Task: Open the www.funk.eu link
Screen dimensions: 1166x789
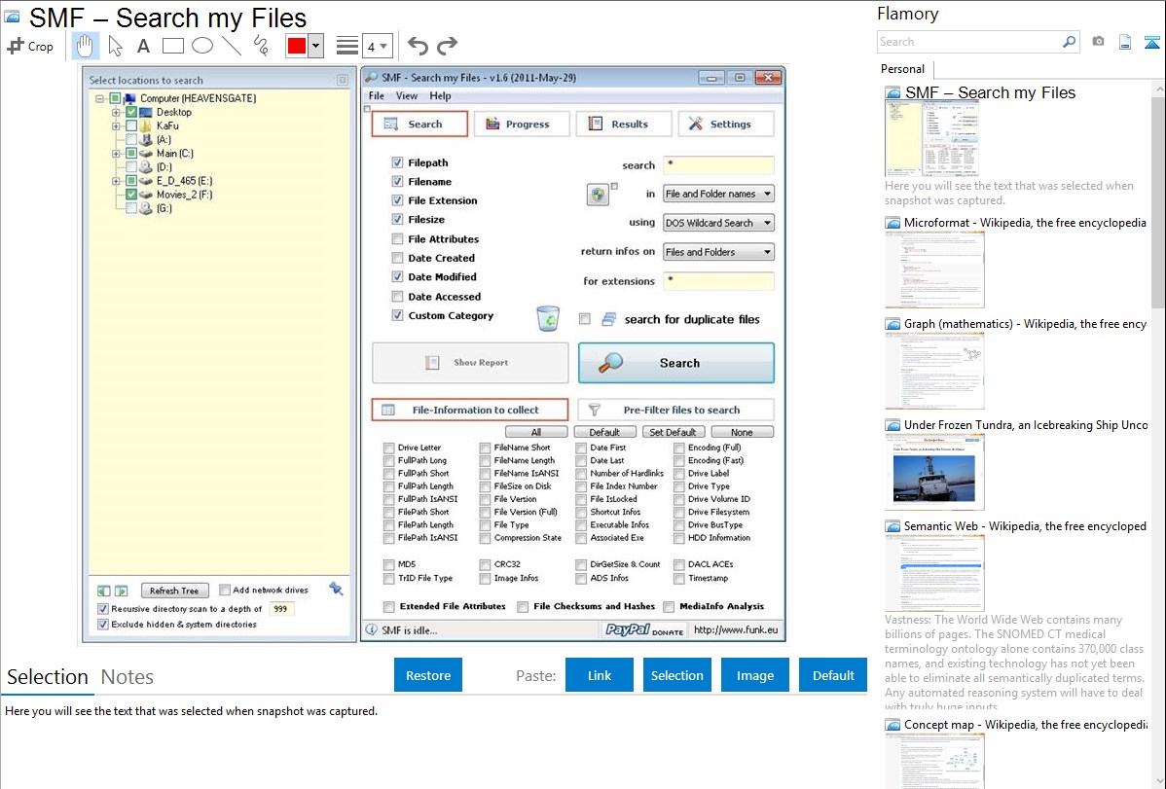Action: 736,629
